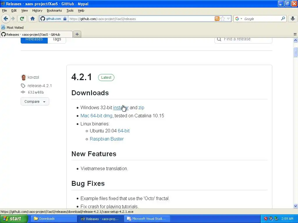Open the home page via house icon

click(x=33, y=19)
